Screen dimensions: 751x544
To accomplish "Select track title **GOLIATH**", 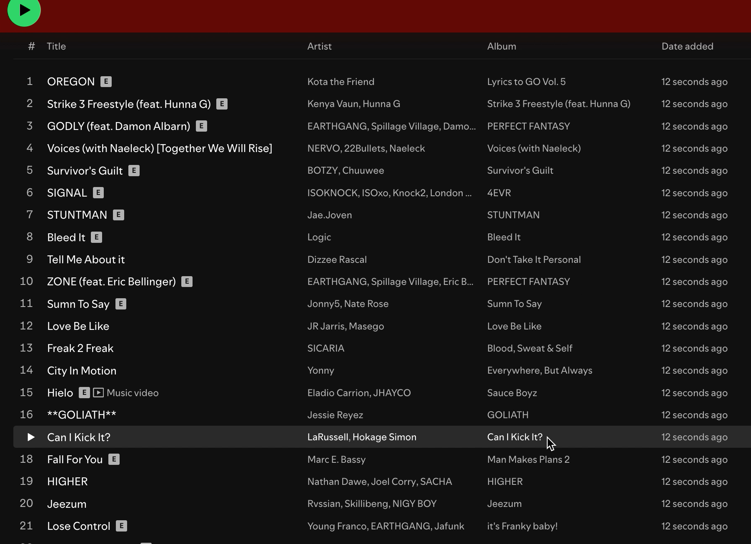I will [82, 415].
